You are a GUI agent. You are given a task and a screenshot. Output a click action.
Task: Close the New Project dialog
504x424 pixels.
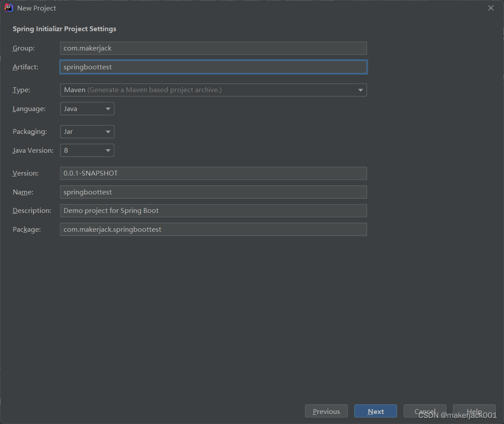pos(491,8)
